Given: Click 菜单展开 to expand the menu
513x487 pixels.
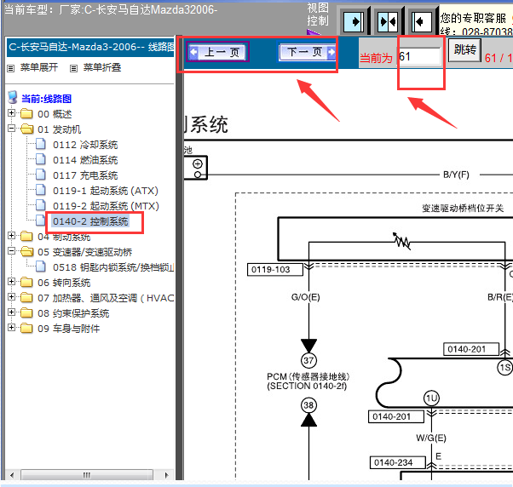Looking at the screenshot, I should click(x=39, y=67).
